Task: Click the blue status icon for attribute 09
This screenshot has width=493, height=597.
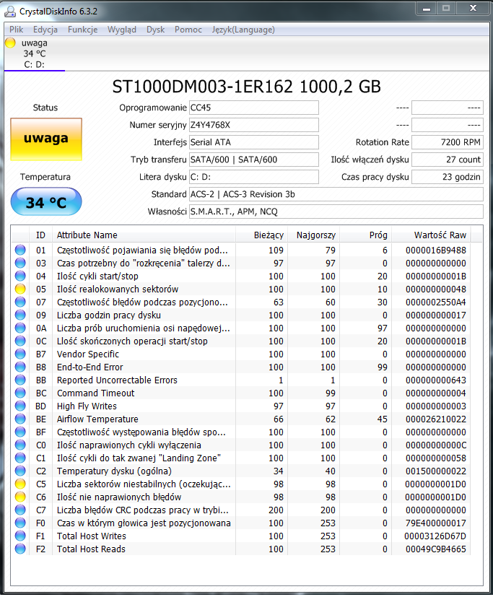Action: 20,315
